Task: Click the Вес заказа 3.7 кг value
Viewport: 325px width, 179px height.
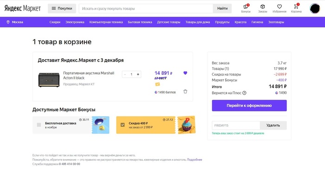Action: [282, 63]
